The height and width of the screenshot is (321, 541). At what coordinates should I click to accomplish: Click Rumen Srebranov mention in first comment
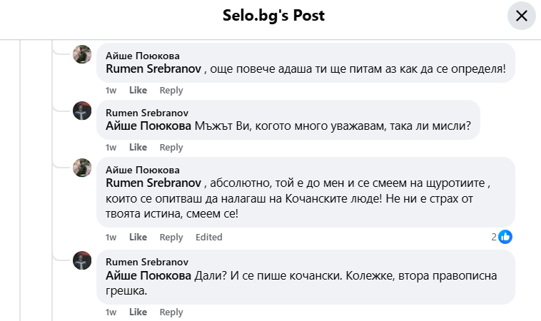(x=153, y=69)
